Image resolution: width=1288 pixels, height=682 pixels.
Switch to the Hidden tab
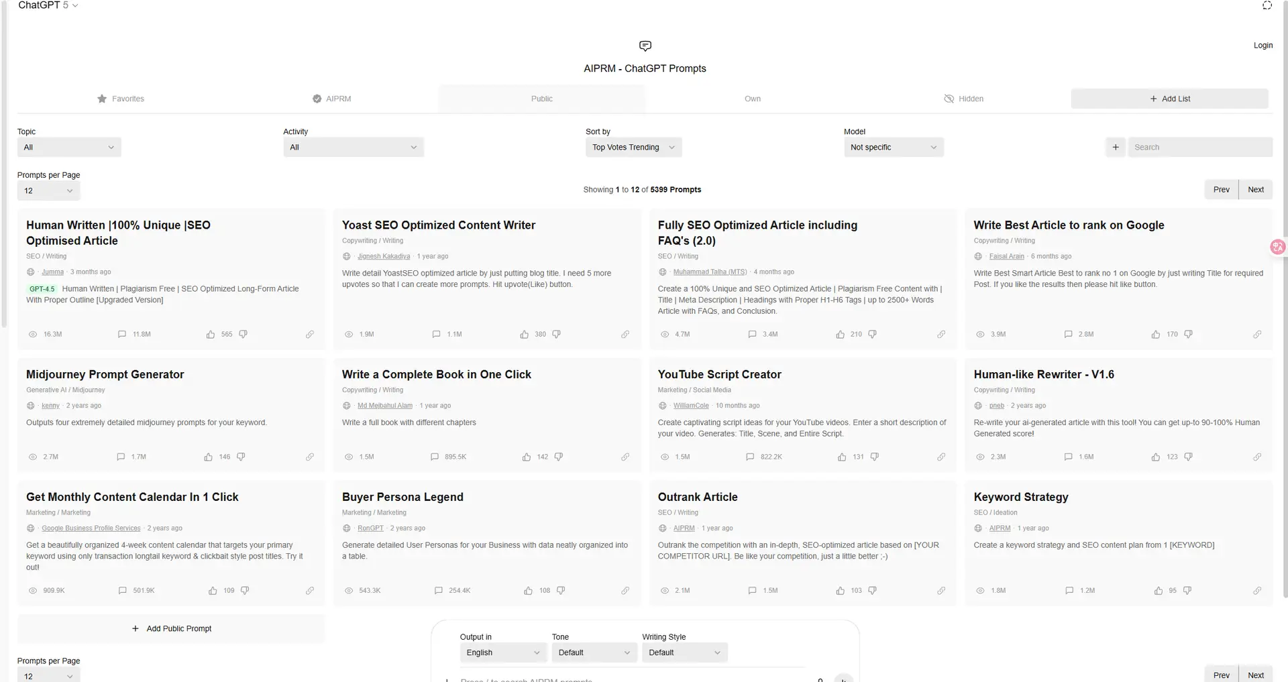point(963,99)
